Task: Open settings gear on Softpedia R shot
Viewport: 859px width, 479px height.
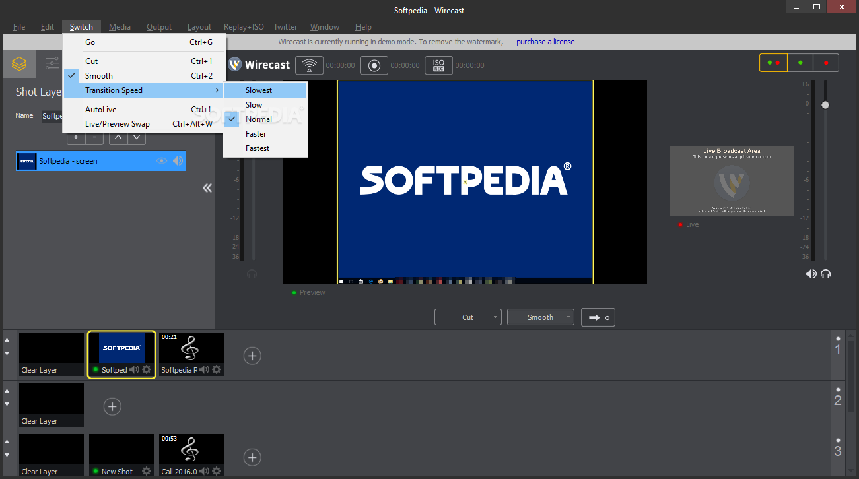Action: click(x=217, y=370)
